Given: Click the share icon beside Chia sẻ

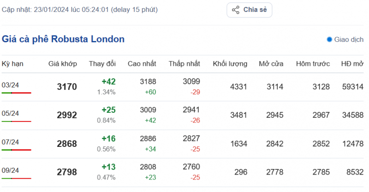Looking at the screenshot, I should [x=236, y=10].
